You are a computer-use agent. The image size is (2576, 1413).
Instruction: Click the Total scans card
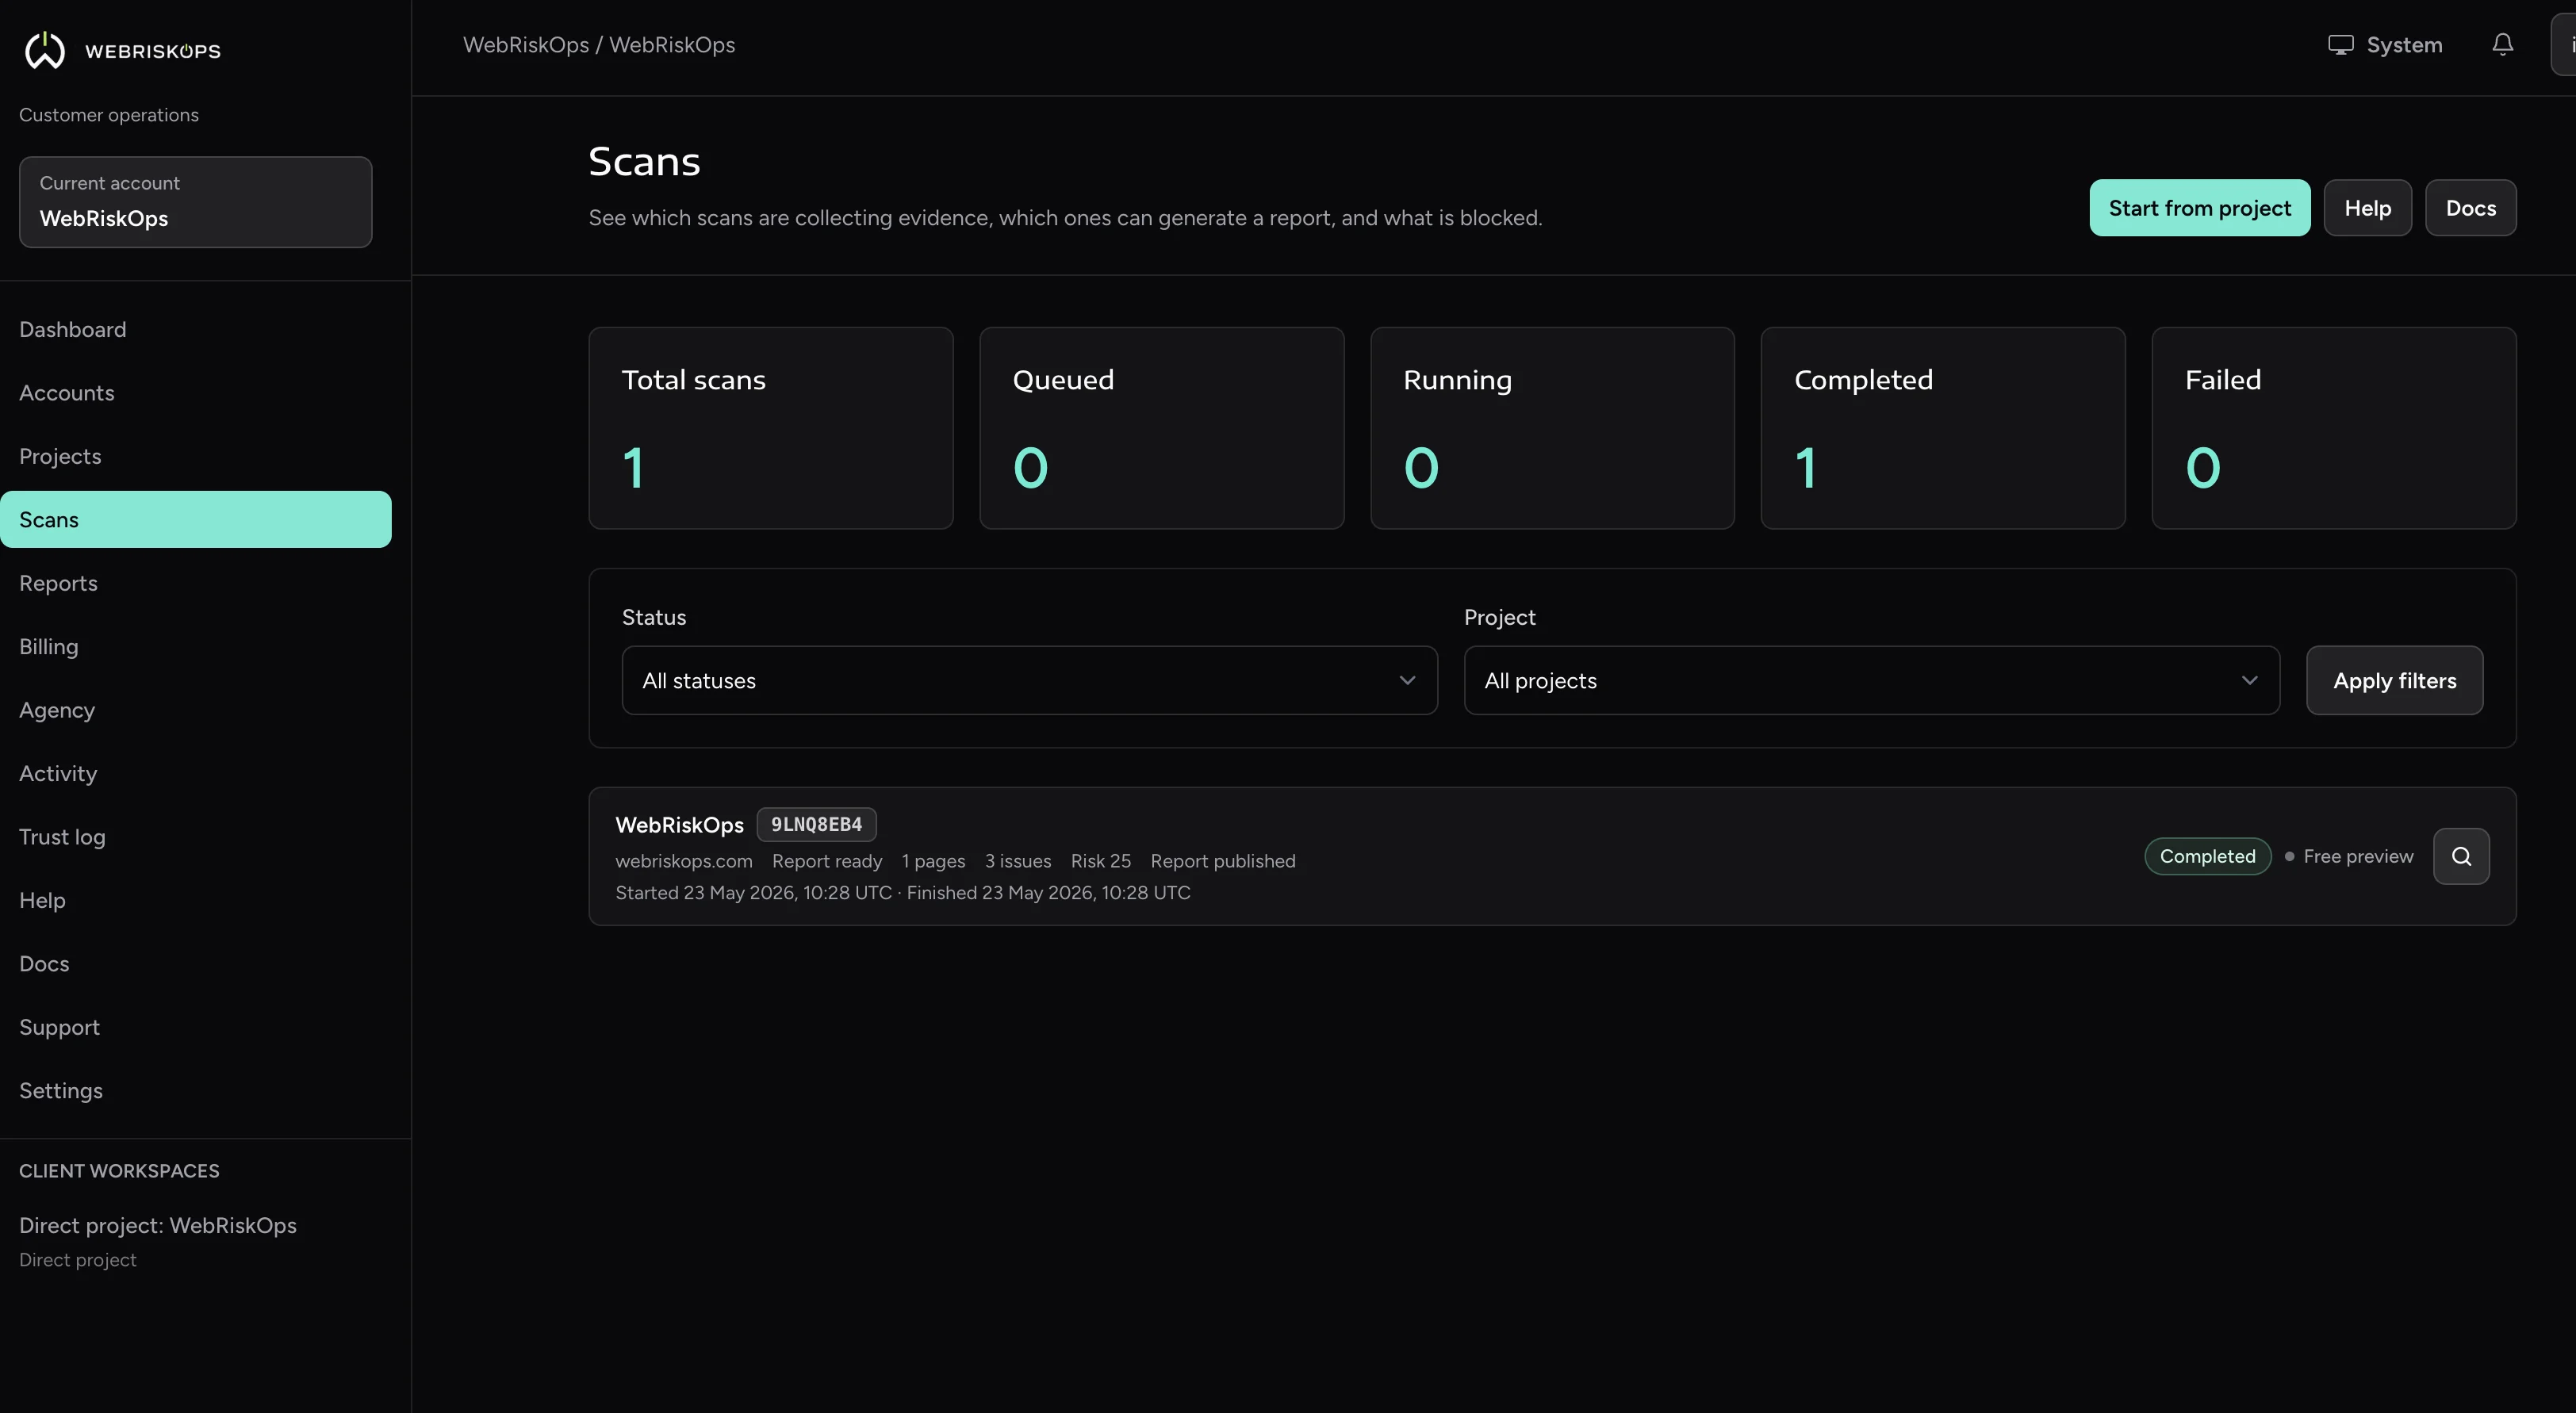tap(770, 428)
